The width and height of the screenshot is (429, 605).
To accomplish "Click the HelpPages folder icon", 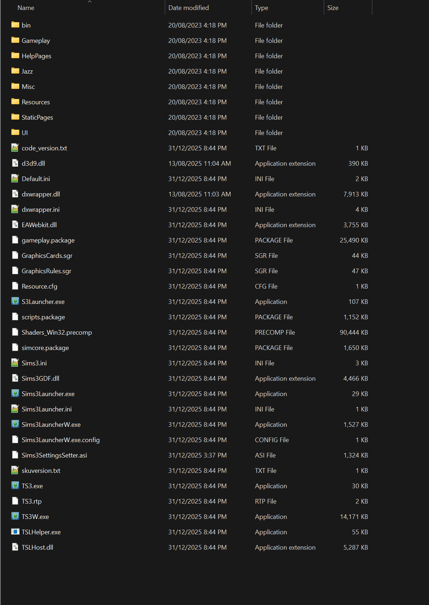I will pyautogui.click(x=15, y=55).
